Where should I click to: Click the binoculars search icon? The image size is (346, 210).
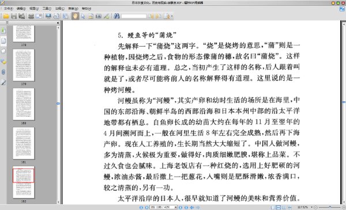[116, 16]
